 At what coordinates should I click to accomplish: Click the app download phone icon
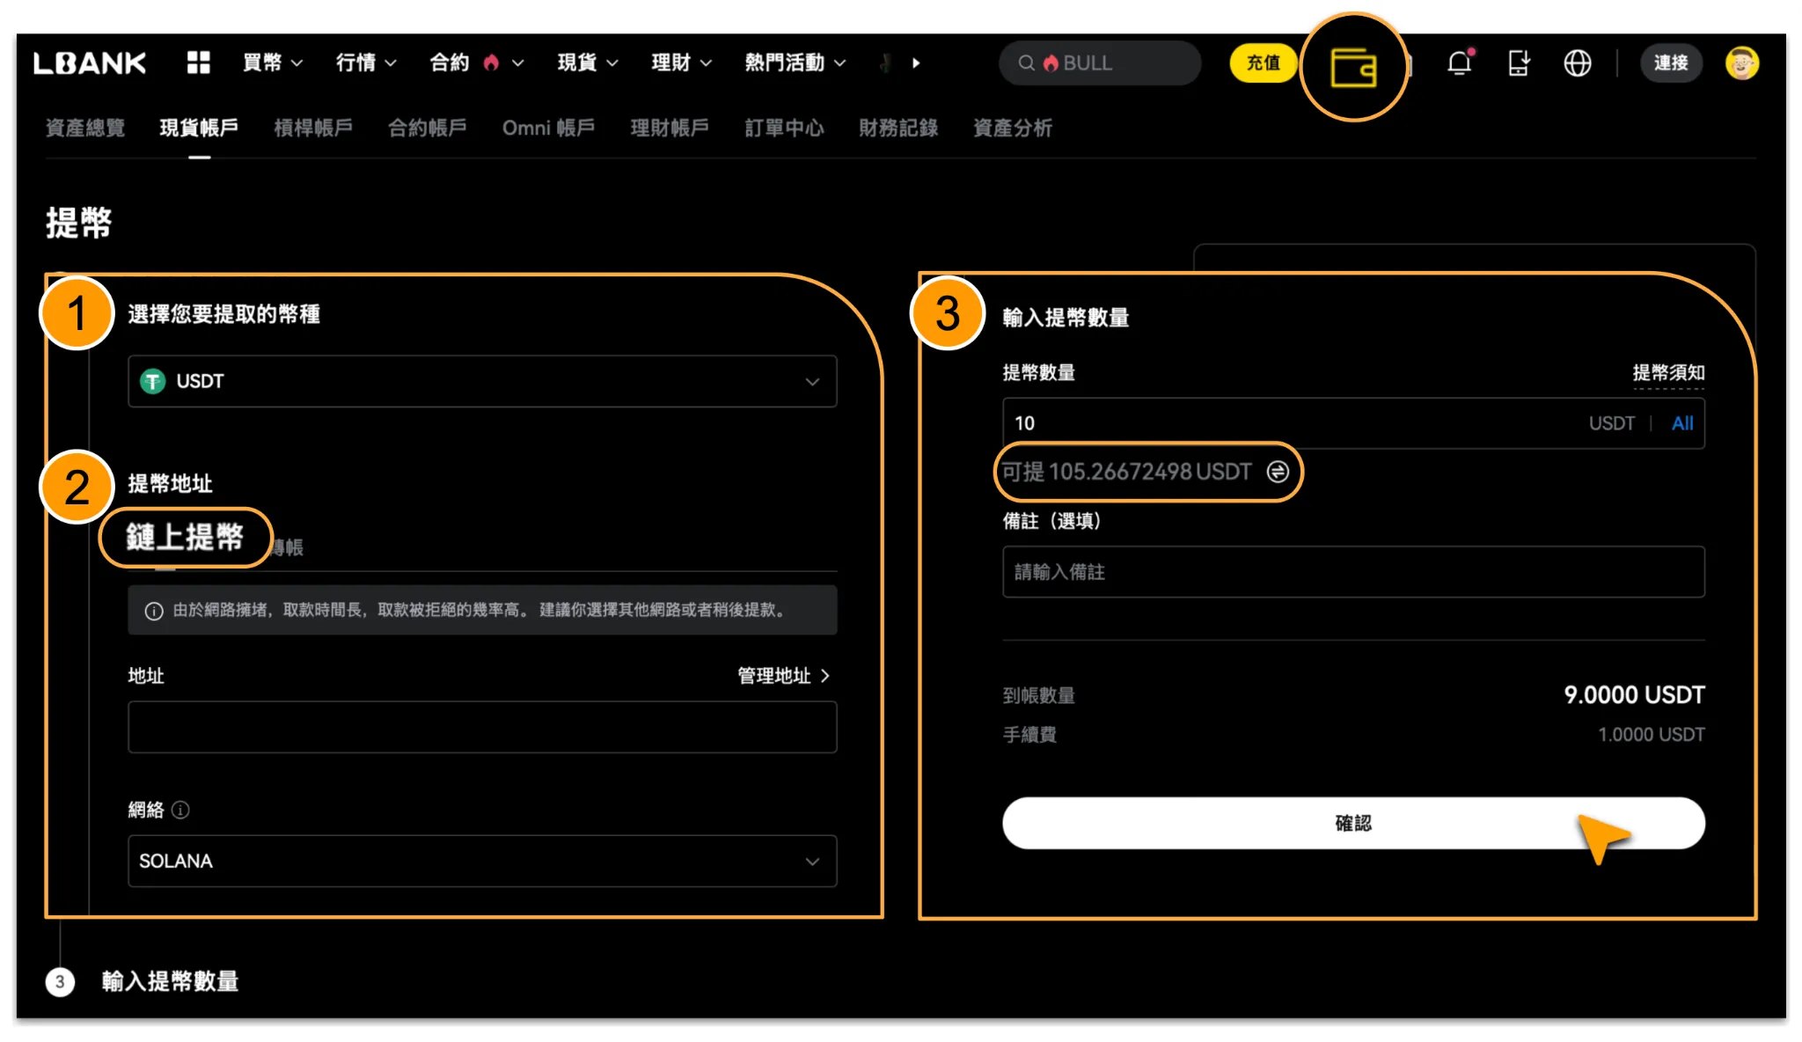[1519, 63]
